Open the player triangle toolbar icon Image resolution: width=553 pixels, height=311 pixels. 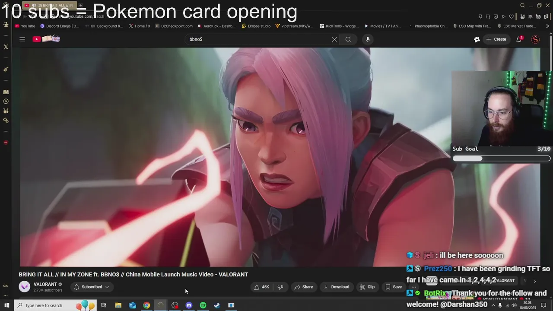coord(503,16)
